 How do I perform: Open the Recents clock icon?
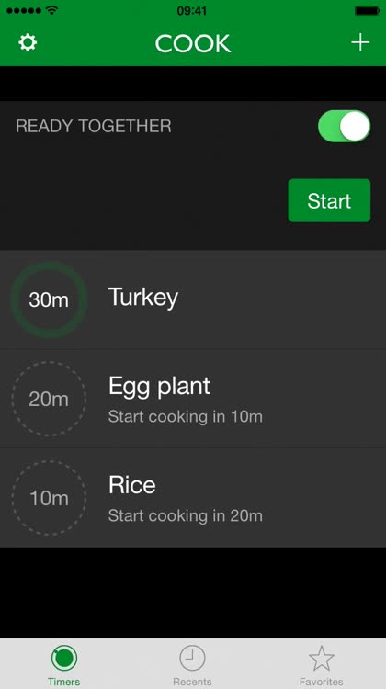pyautogui.click(x=192, y=658)
